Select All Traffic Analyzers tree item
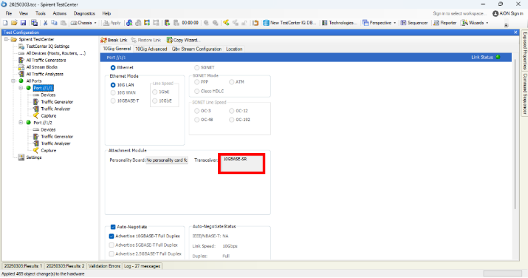 pos(45,74)
